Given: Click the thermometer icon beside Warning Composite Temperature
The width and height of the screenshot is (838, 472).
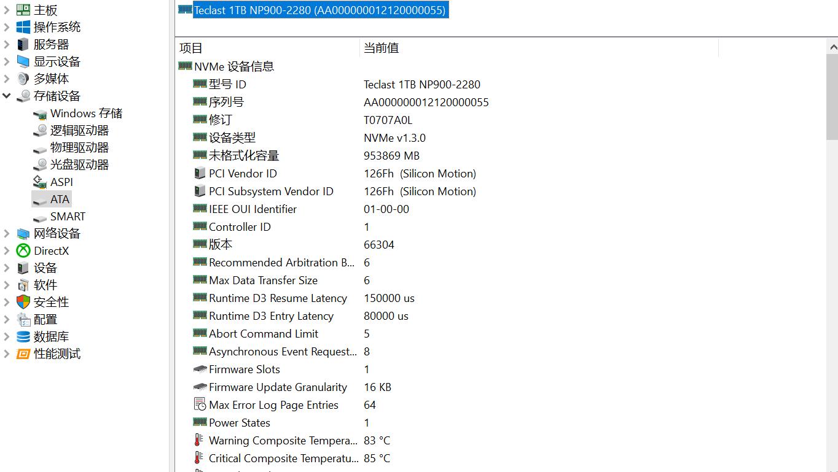Looking at the screenshot, I should pos(198,441).
